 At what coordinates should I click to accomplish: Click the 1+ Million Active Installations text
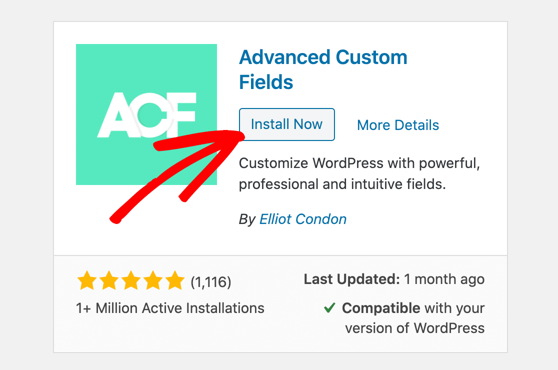pyautogui.click(x=169, y=308)
